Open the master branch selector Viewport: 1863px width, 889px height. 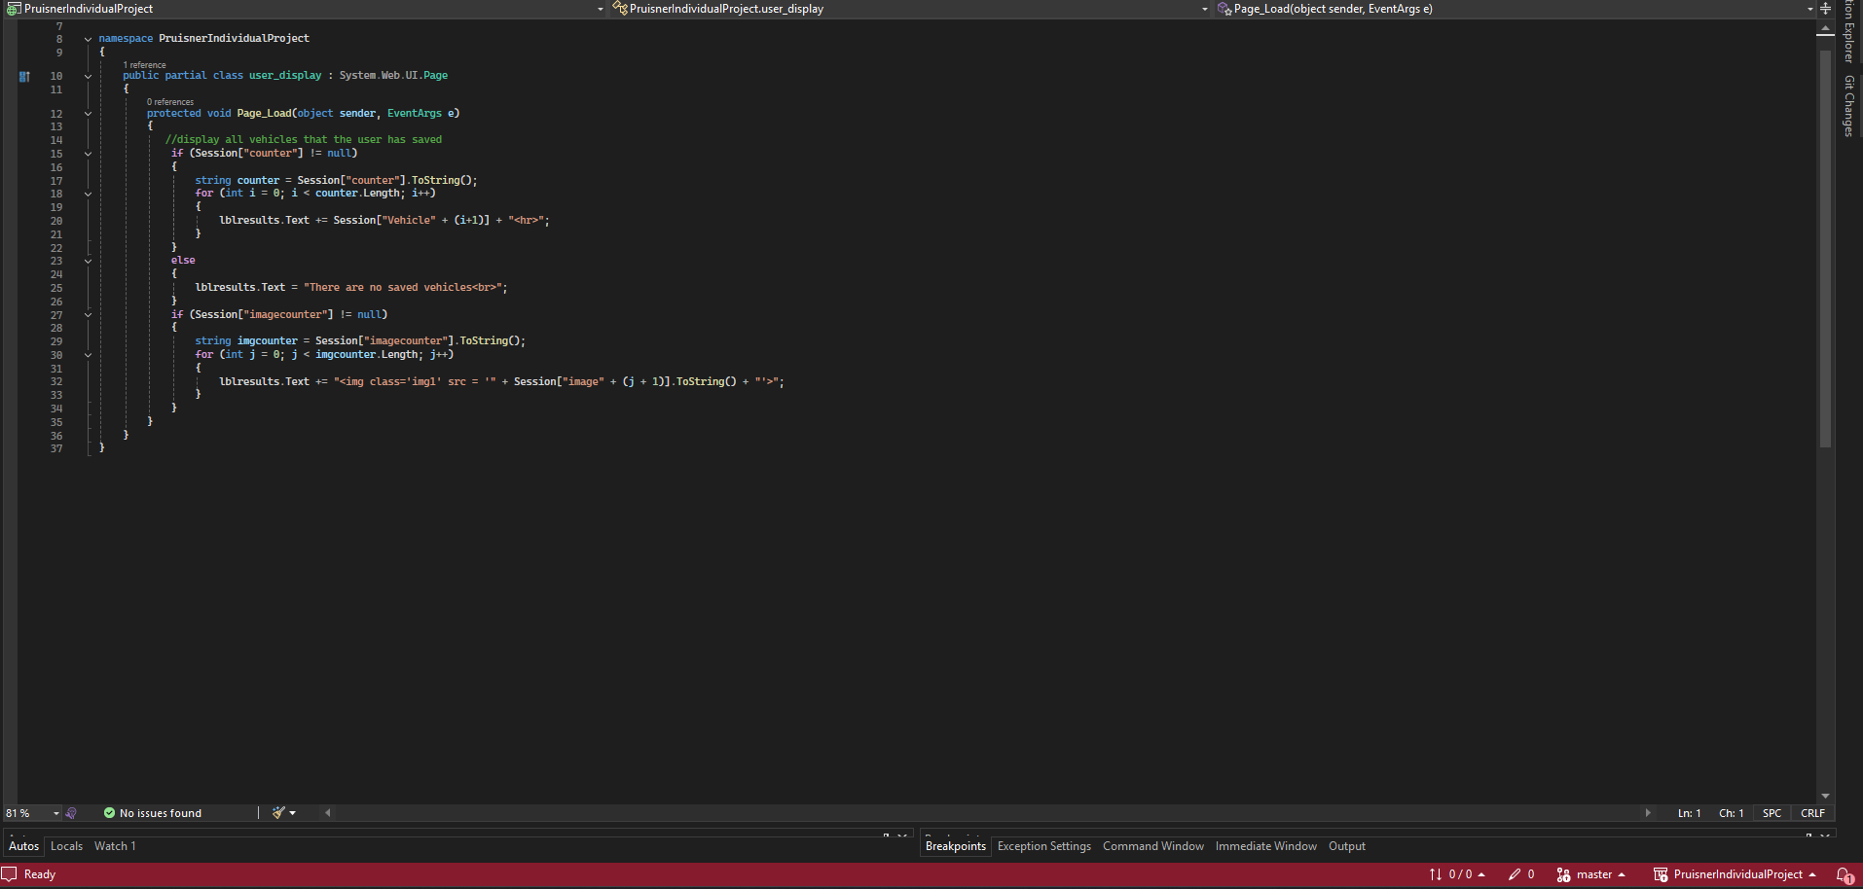[1591, 874]
